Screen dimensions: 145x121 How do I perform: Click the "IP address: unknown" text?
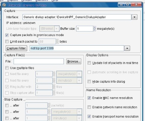tap(21, 23)
